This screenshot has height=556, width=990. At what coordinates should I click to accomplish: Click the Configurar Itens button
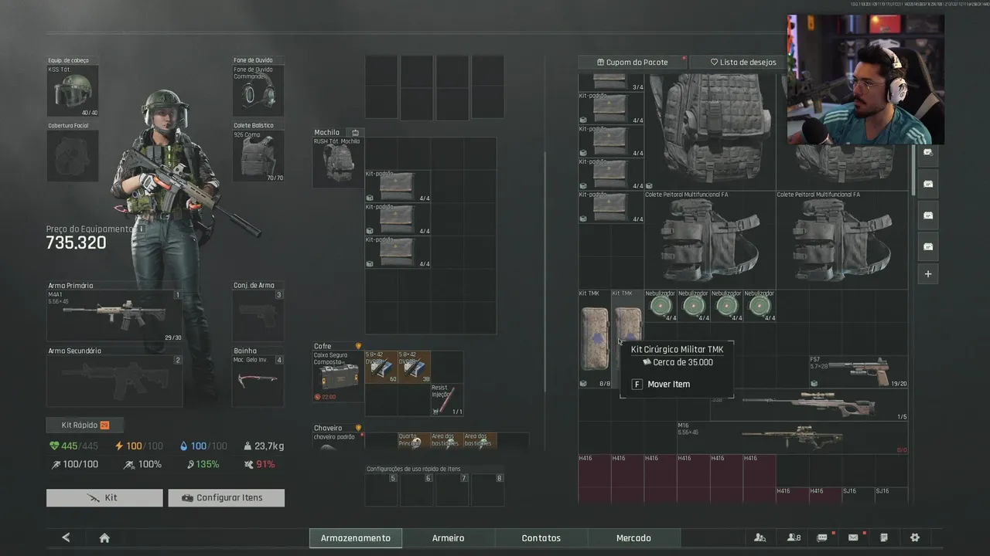(227, 498)
